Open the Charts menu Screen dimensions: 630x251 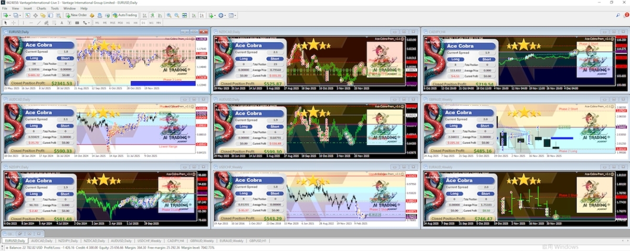(x=42, y=8)
